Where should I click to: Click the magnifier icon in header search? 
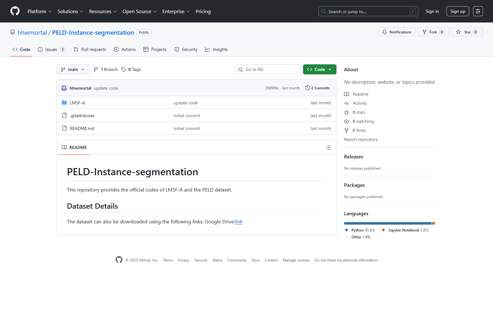coord(324,11)
